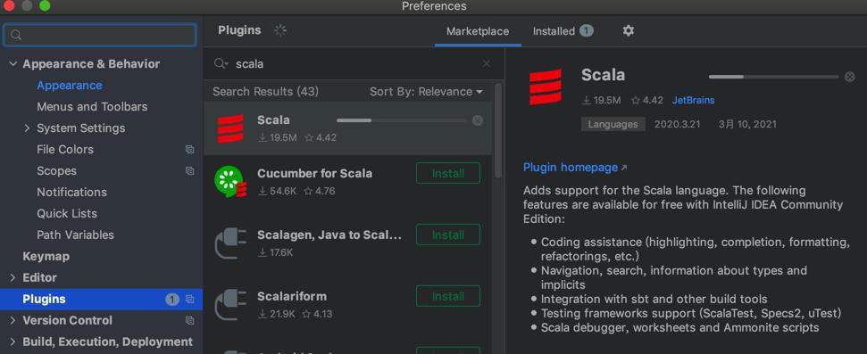The image size is (867, 354).
Task: Expand the System Settings node
Action: click(x=27, y=128)
